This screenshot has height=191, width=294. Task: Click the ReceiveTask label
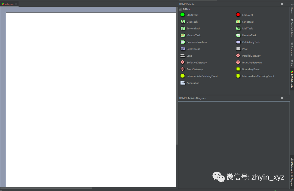click(249, 35)
